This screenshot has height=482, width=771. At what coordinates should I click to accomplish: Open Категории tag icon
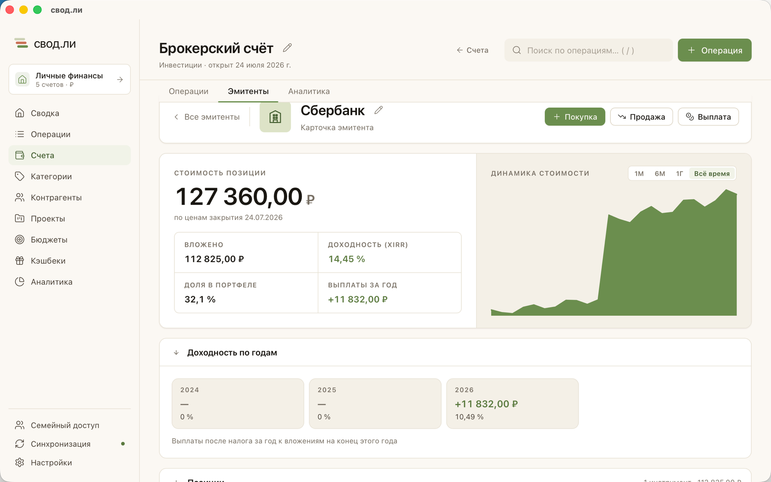point(20,176)
